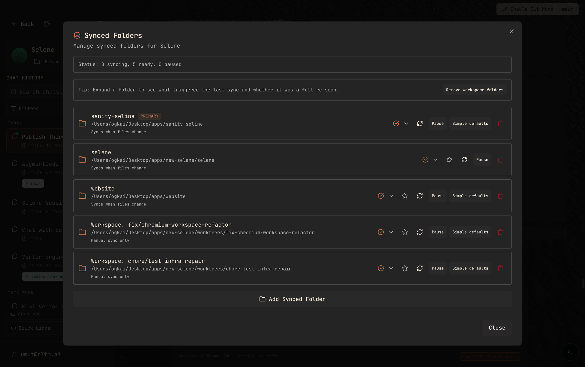This screenshot has height=367, width=585.
Task: Click the sync status check icon for website
Action: (381, 196)
